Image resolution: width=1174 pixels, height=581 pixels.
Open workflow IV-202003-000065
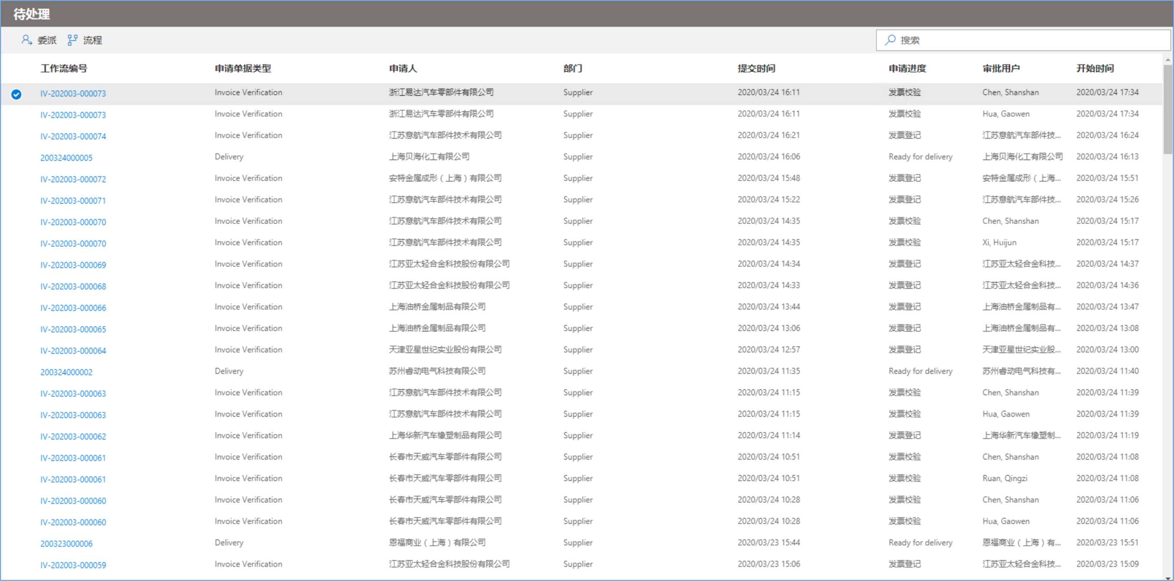tap(73, 329)
